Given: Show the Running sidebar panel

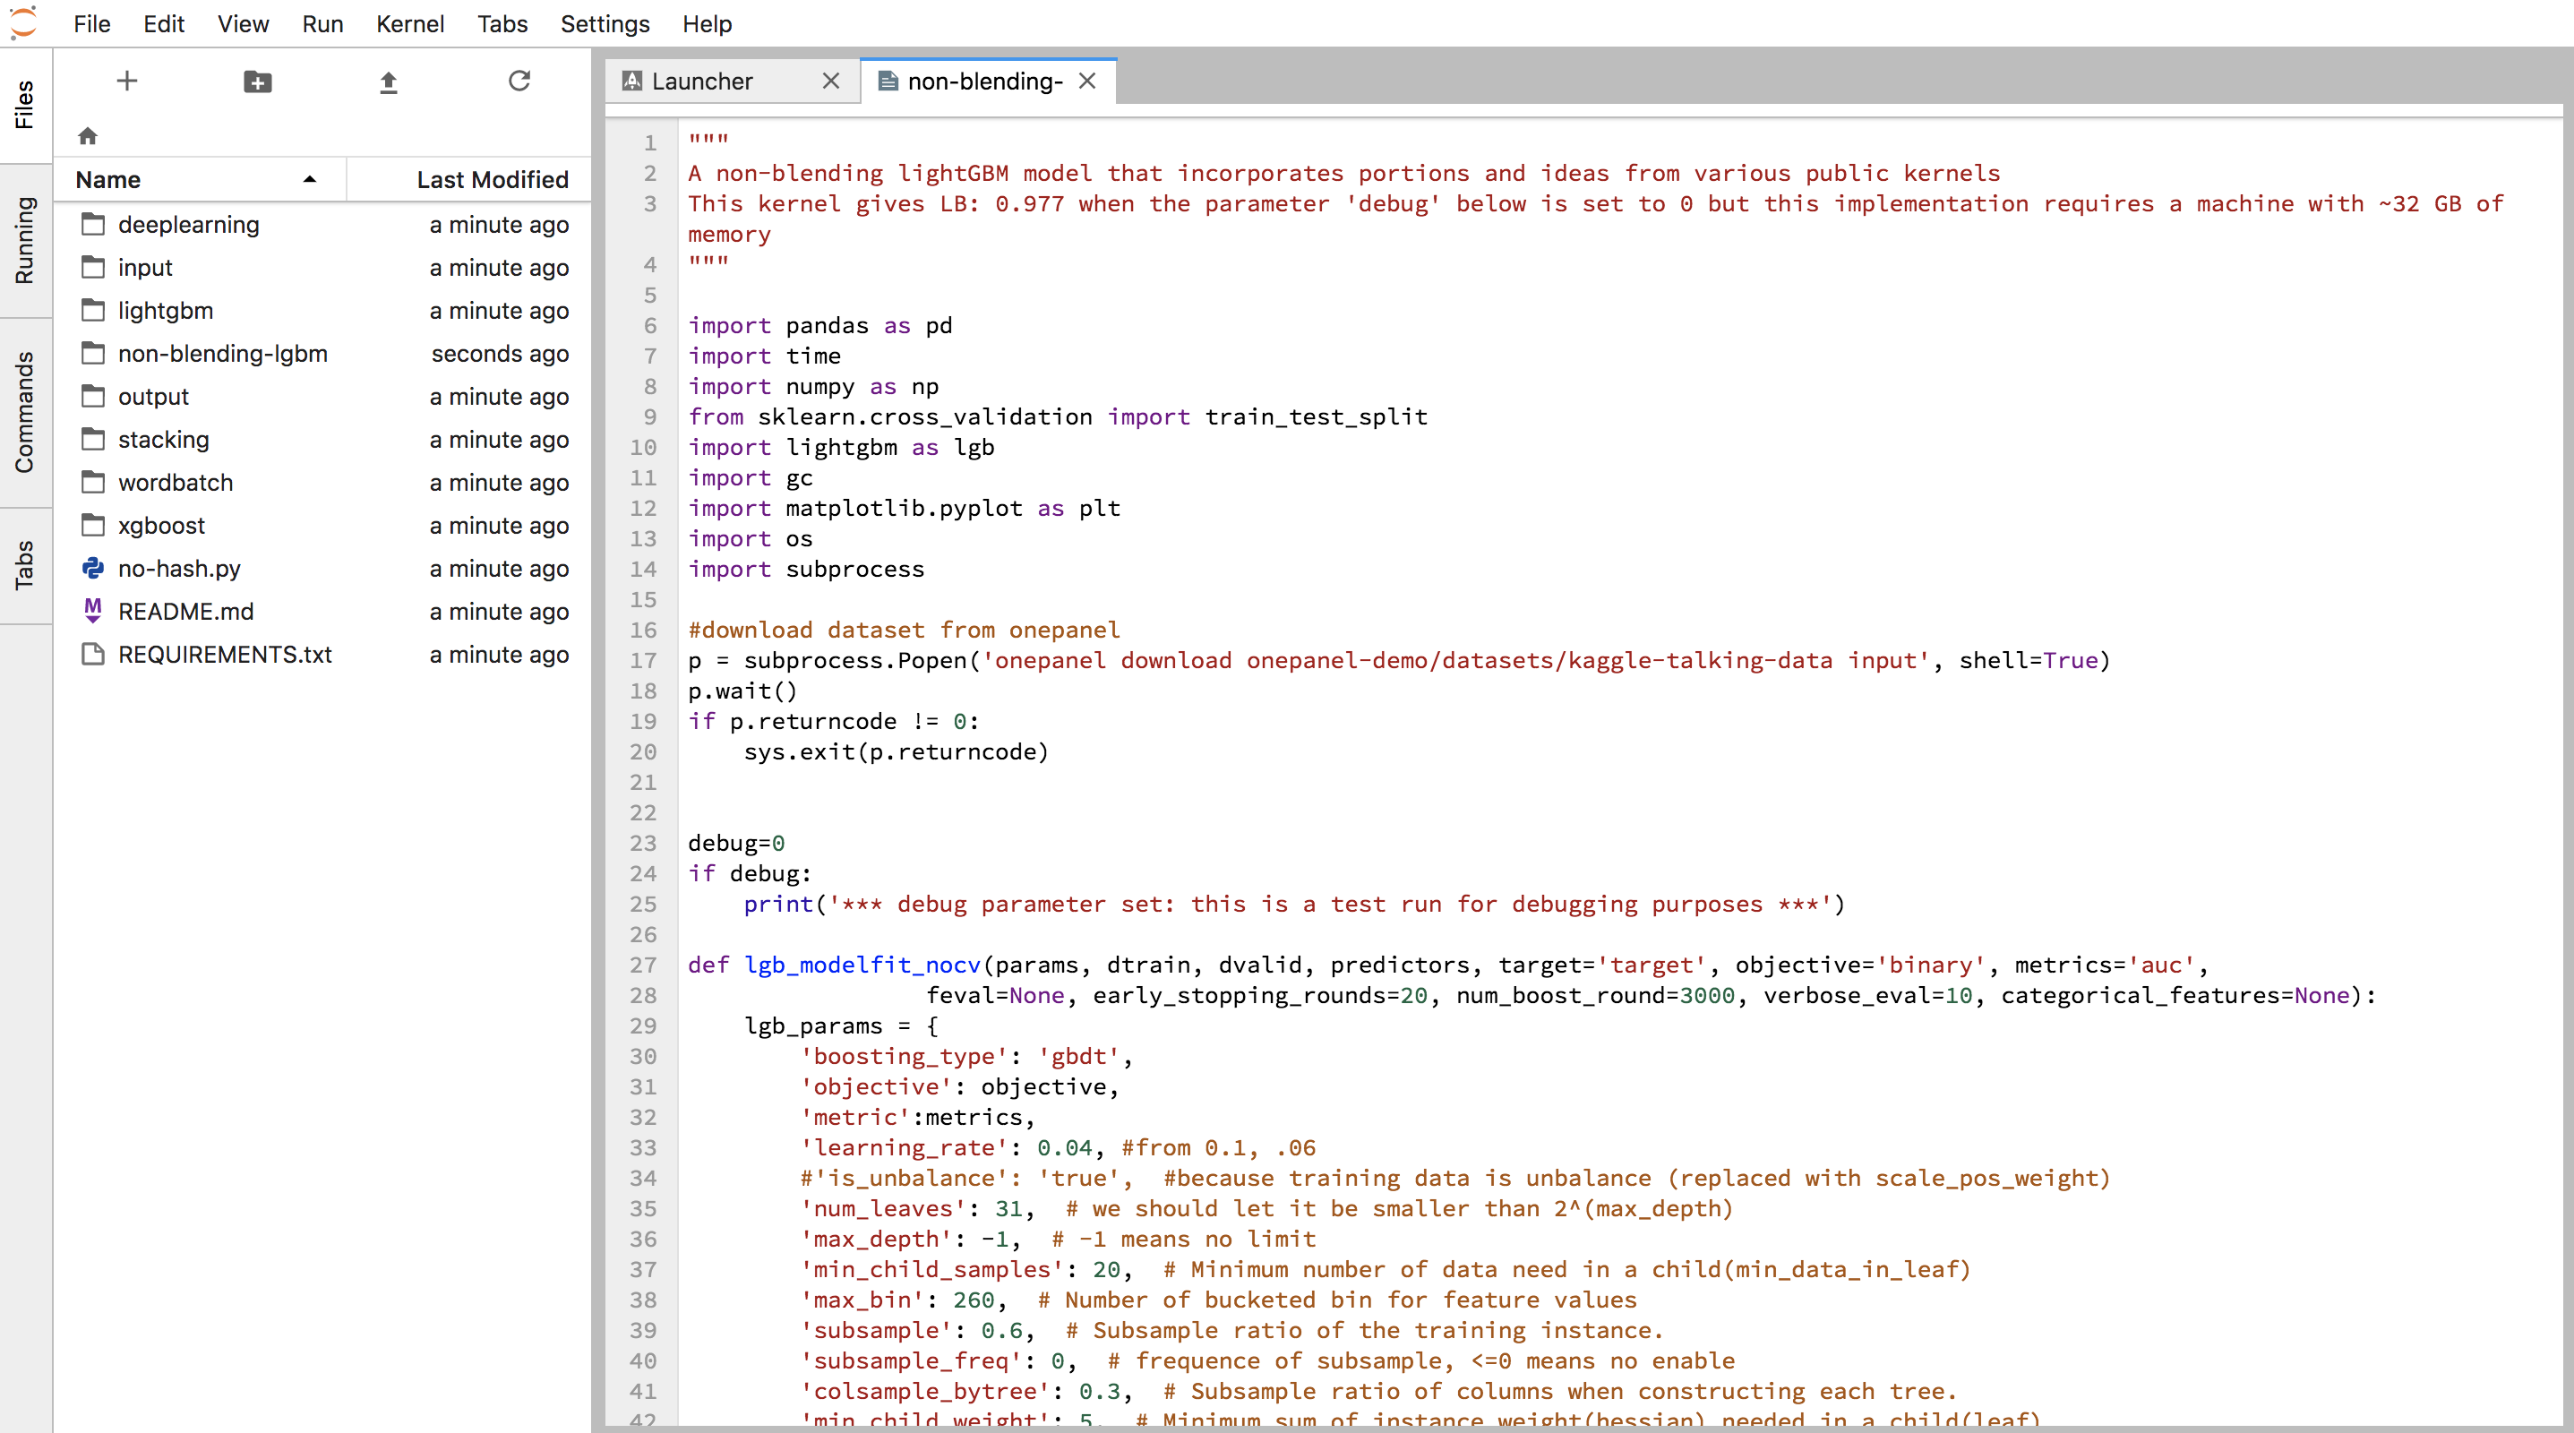Looking at the screenshot, I should (x=24, y=241).
